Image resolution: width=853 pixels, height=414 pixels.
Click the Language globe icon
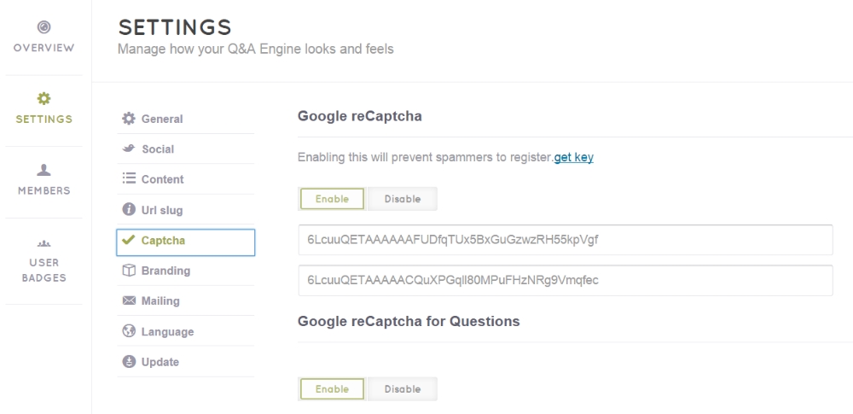[129, 332]
